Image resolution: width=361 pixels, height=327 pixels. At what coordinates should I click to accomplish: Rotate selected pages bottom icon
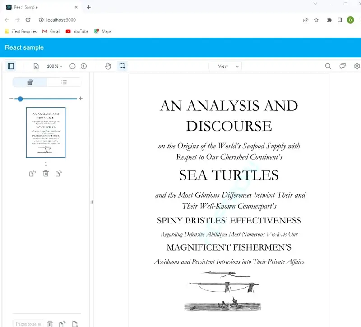pos(62,324)
